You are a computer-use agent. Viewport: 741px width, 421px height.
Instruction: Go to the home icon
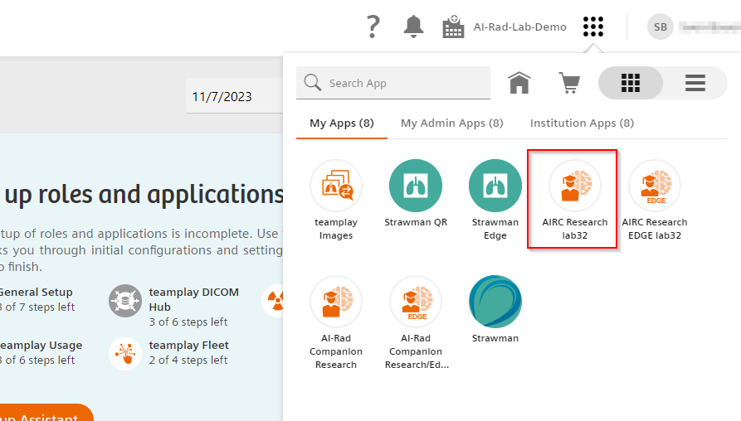[519, 83]
